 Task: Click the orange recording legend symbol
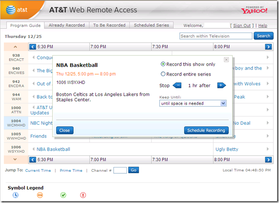[40, 195]
